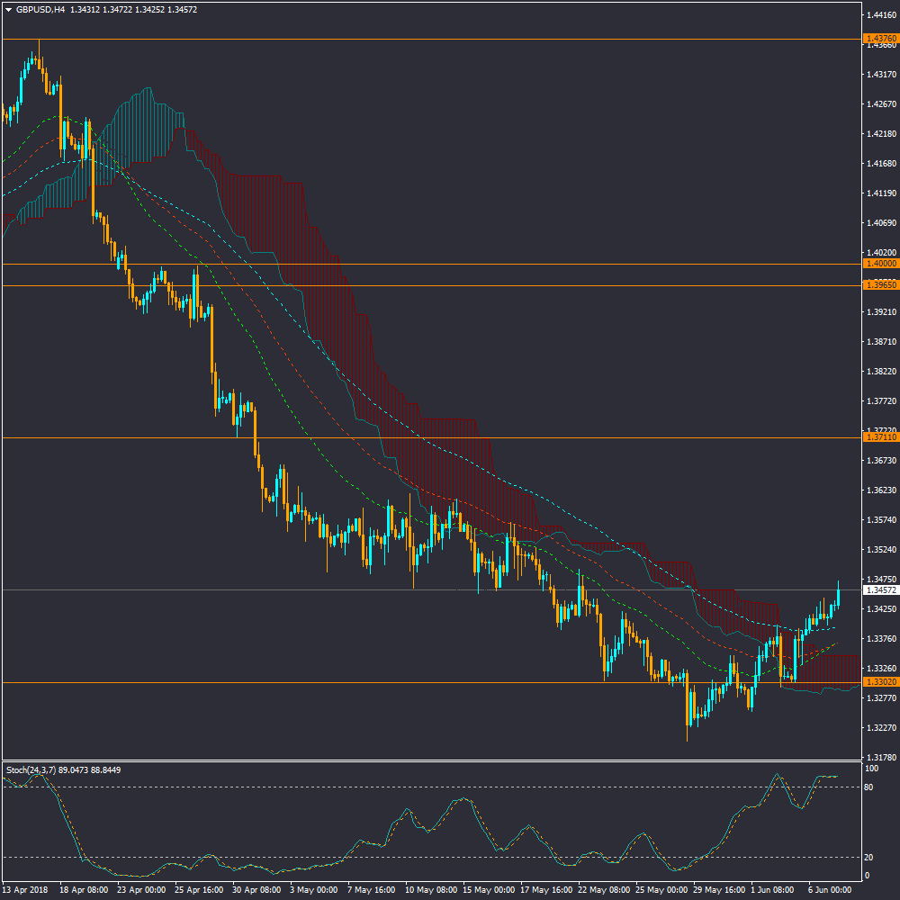Select the 13 Apr 2018 date label
This screenshot has width=900, height=900.
tap(25, 889)
